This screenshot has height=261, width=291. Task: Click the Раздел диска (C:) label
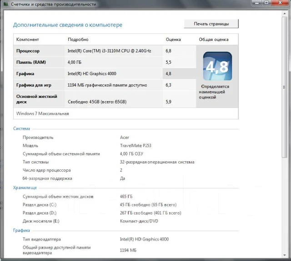pyautogui.click(x=40, y=205)
